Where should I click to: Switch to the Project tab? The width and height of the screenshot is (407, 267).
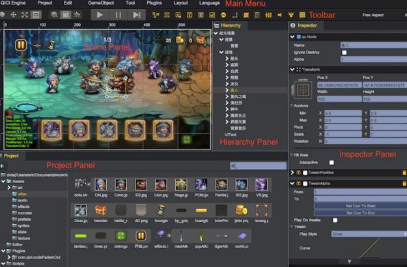point(11,156)
